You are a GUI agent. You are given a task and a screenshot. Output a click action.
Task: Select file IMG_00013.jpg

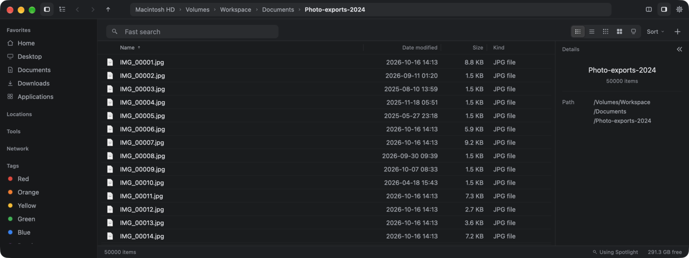point(326,223)
